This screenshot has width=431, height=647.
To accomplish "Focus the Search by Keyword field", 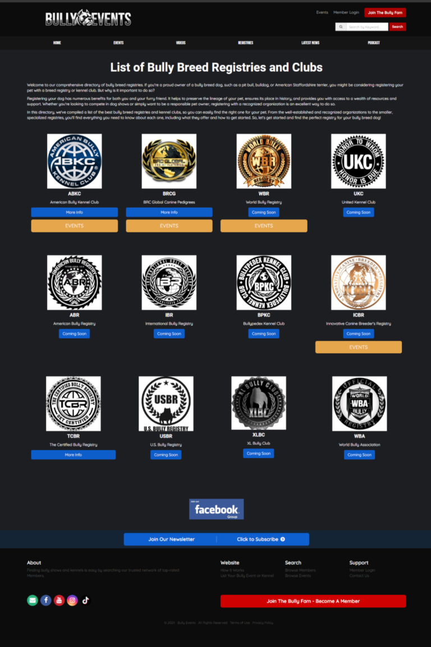I will pyautogui.click(x=367, y=27).
